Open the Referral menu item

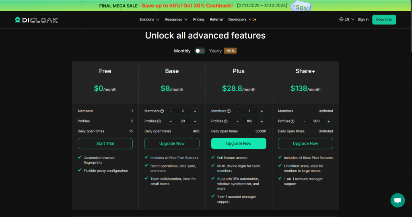point(216,19)
